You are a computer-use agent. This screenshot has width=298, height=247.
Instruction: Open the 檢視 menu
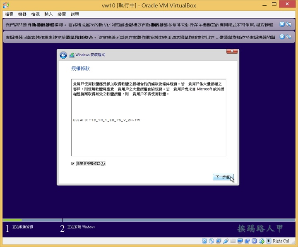click(x=35, y=14)
